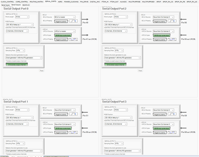199x157 pixels.
Task: Open Sampling Rate dropdown in Serial Output Port 1
Action: tap(20, 144)
